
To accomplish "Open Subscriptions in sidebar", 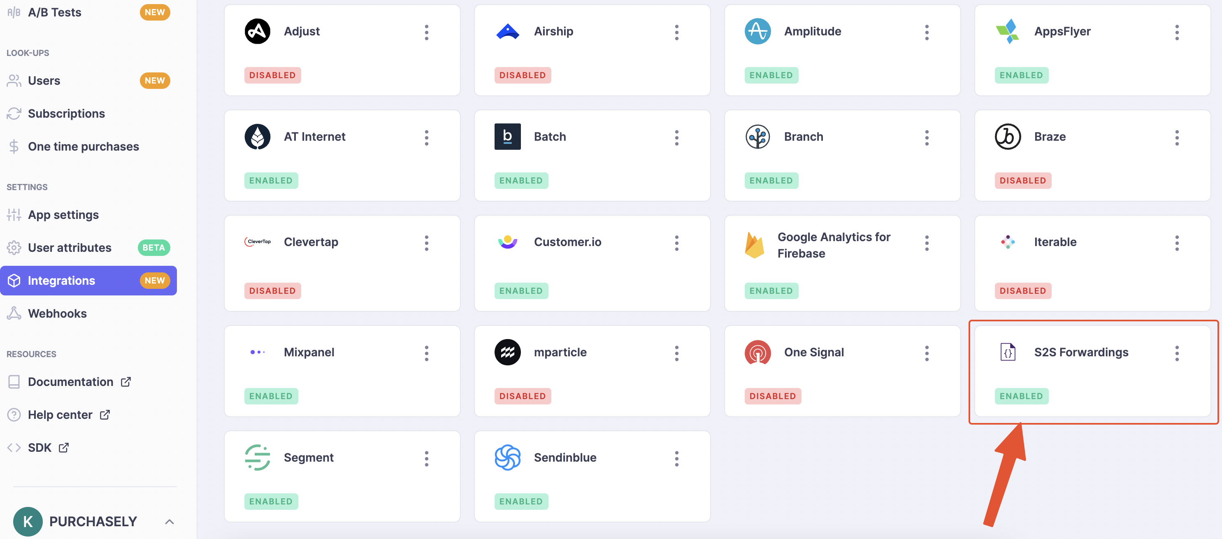I will click(x=88, y=114).
